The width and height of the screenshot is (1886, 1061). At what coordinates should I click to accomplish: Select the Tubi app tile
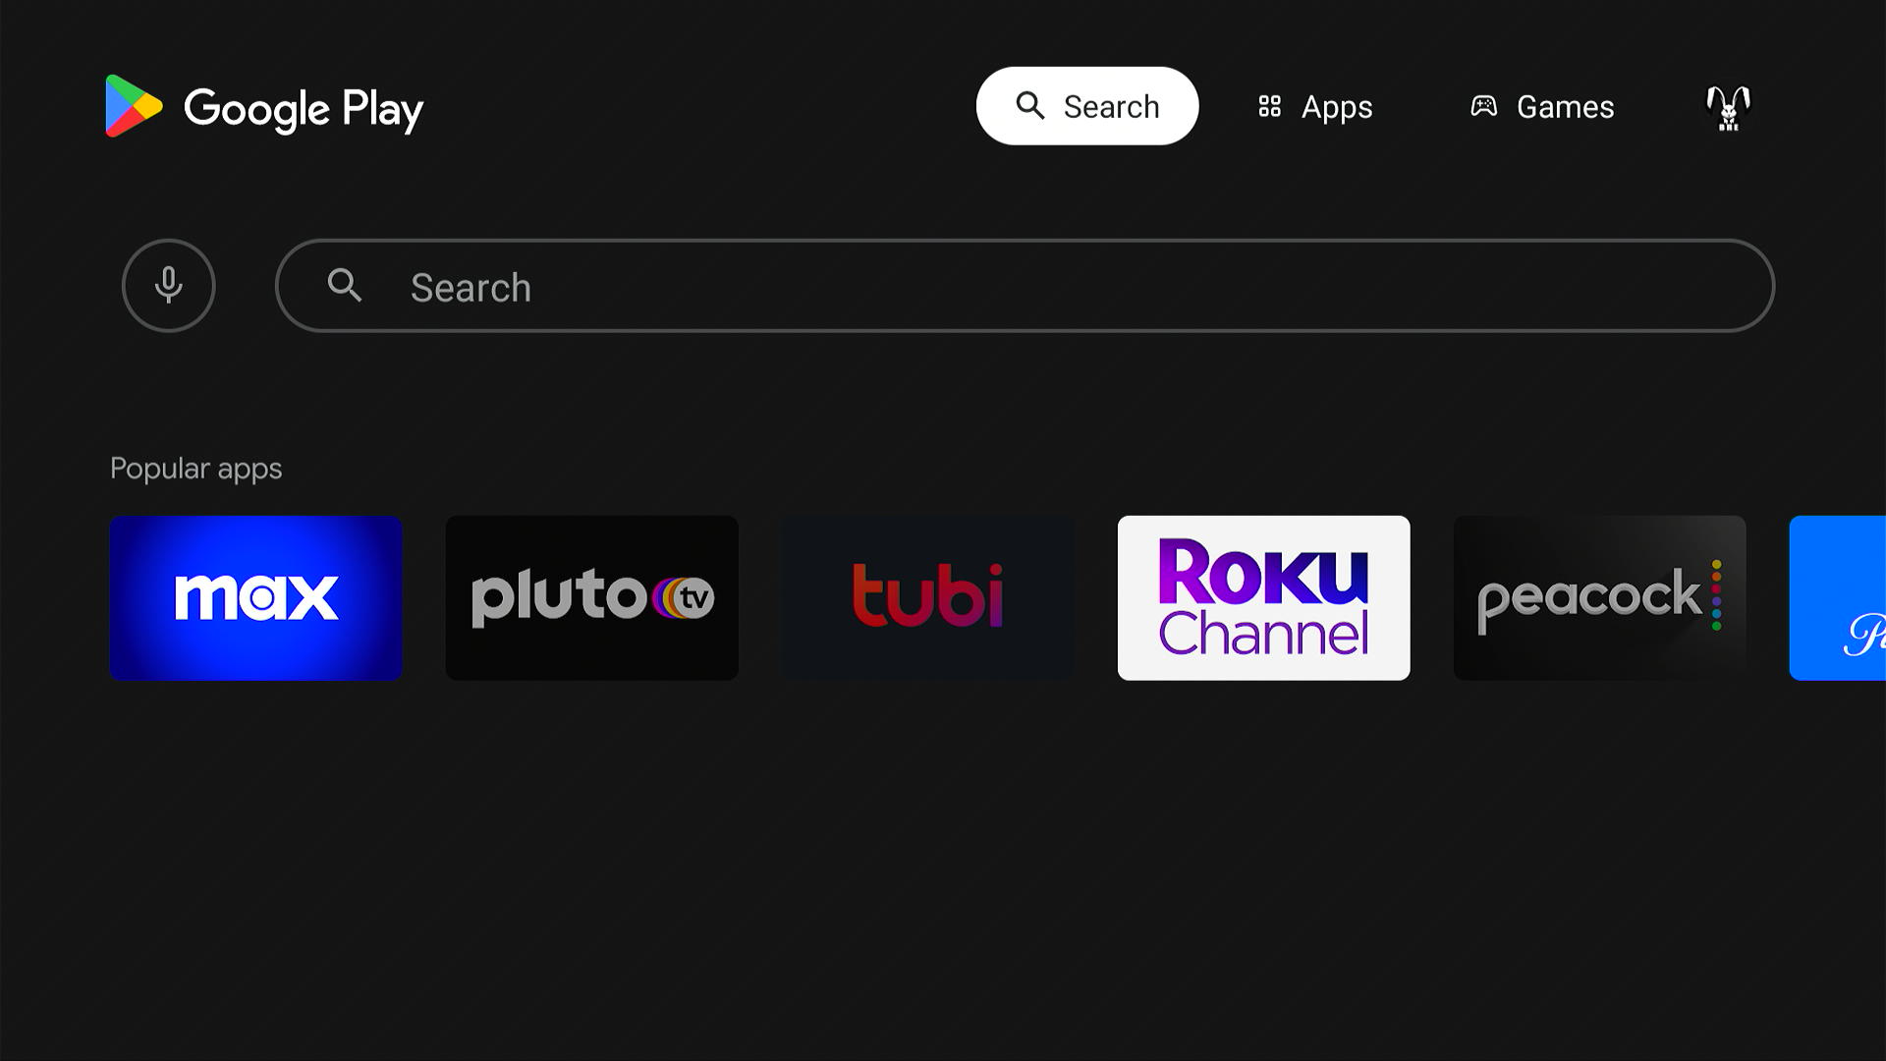click(928, 597)
